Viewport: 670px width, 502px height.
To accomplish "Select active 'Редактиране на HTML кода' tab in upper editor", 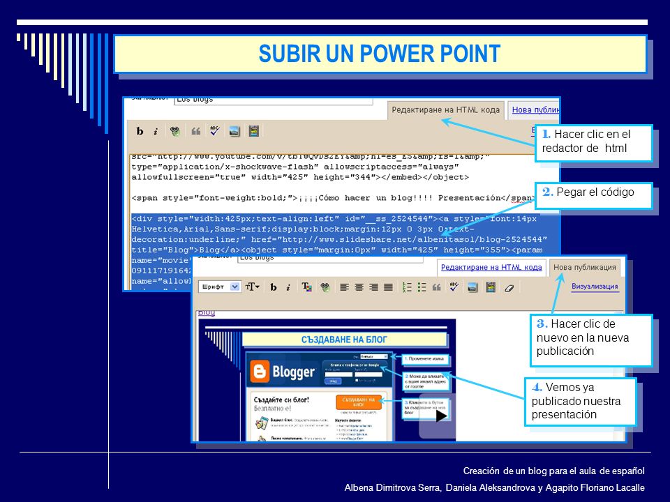I will point(446,109).
